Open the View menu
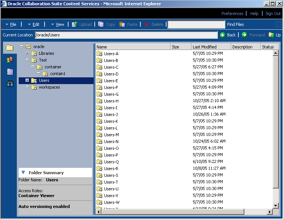The height and width of the screenshot is (220, 284). 58,24
